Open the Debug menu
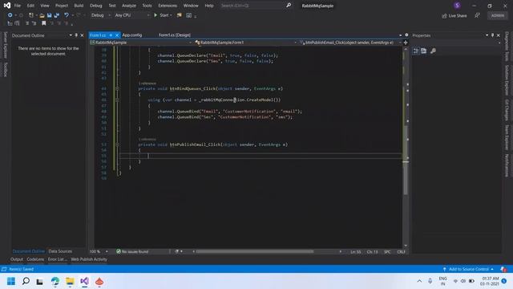 tap(96, 6)
